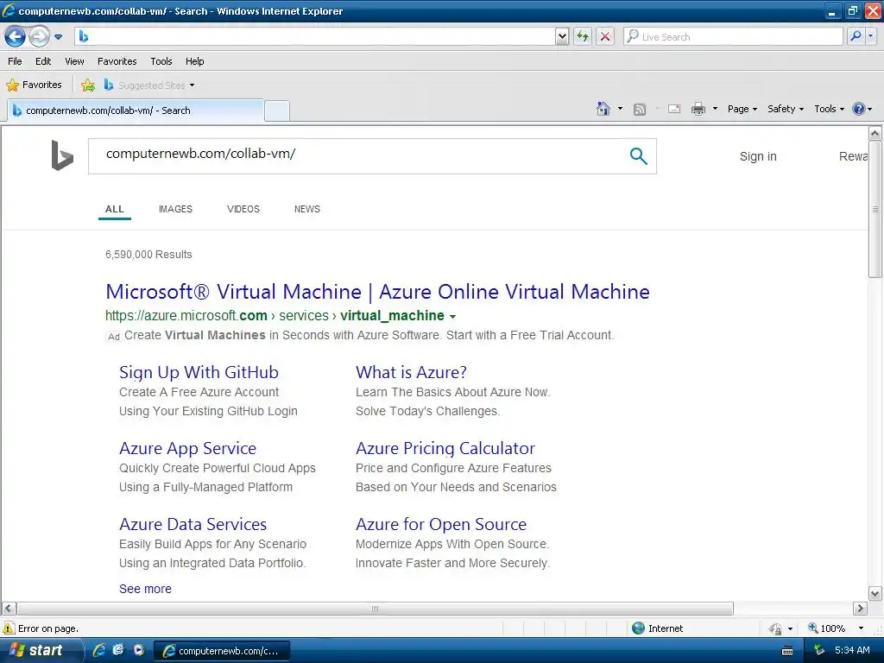Switch to the IMAGES tab
This screenshot has width=884, height=663.
click(x=175, y=209)
